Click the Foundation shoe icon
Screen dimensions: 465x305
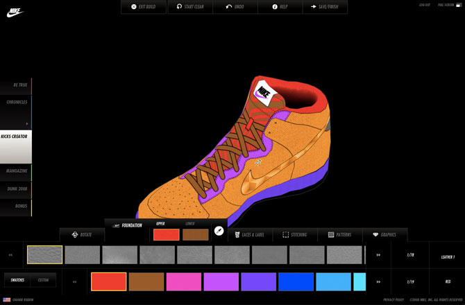[x=116, y=226]
